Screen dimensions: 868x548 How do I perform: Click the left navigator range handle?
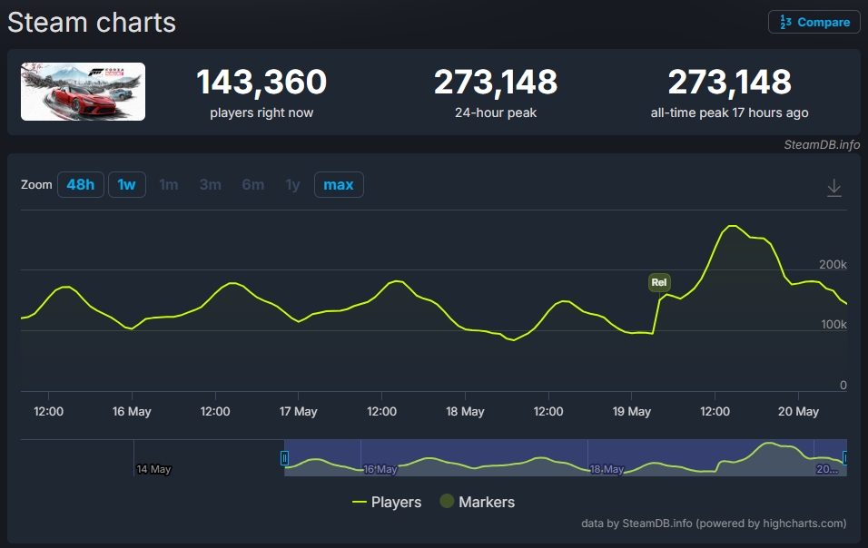(x=284, y=458)
